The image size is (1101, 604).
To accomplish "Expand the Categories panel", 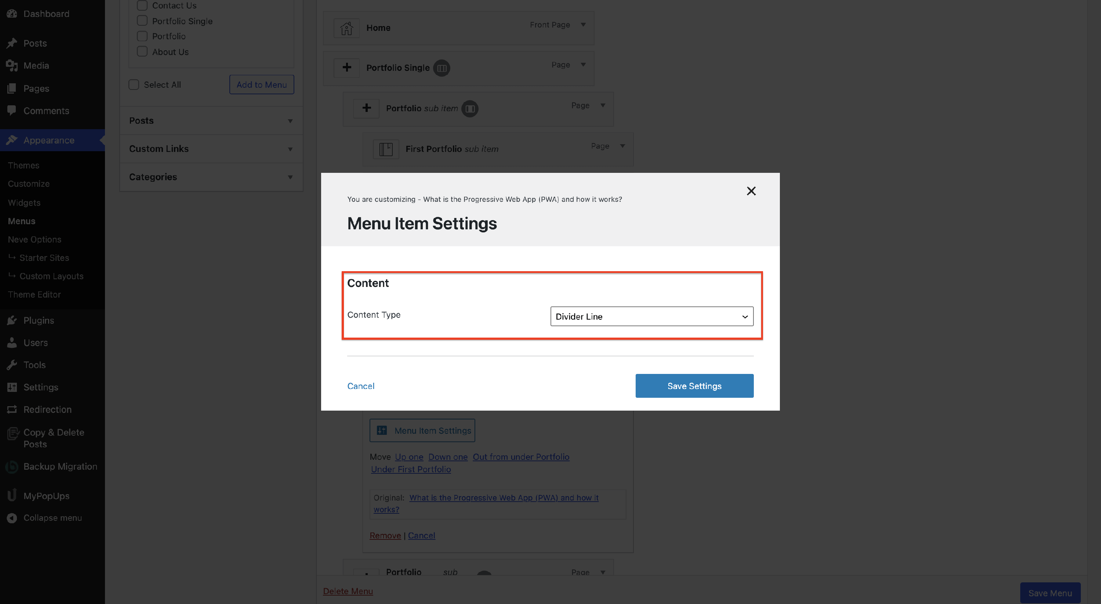I will tap(211, 177).
